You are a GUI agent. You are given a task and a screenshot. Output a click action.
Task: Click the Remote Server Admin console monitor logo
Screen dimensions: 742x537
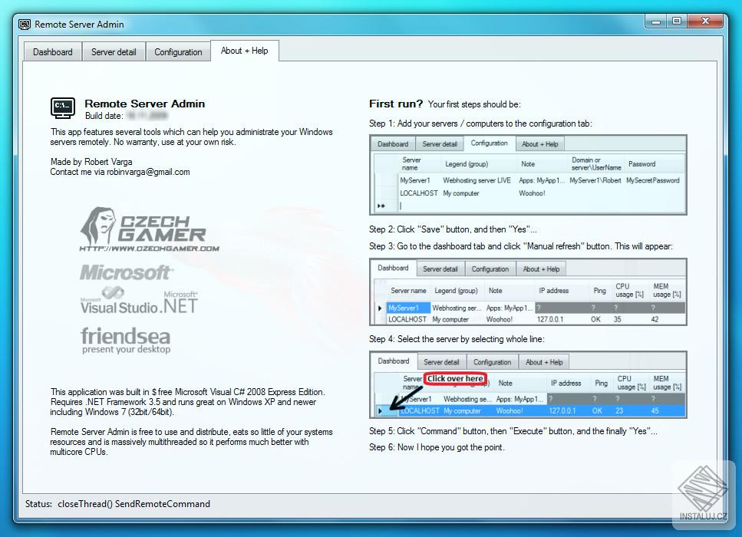pos(62,108)
